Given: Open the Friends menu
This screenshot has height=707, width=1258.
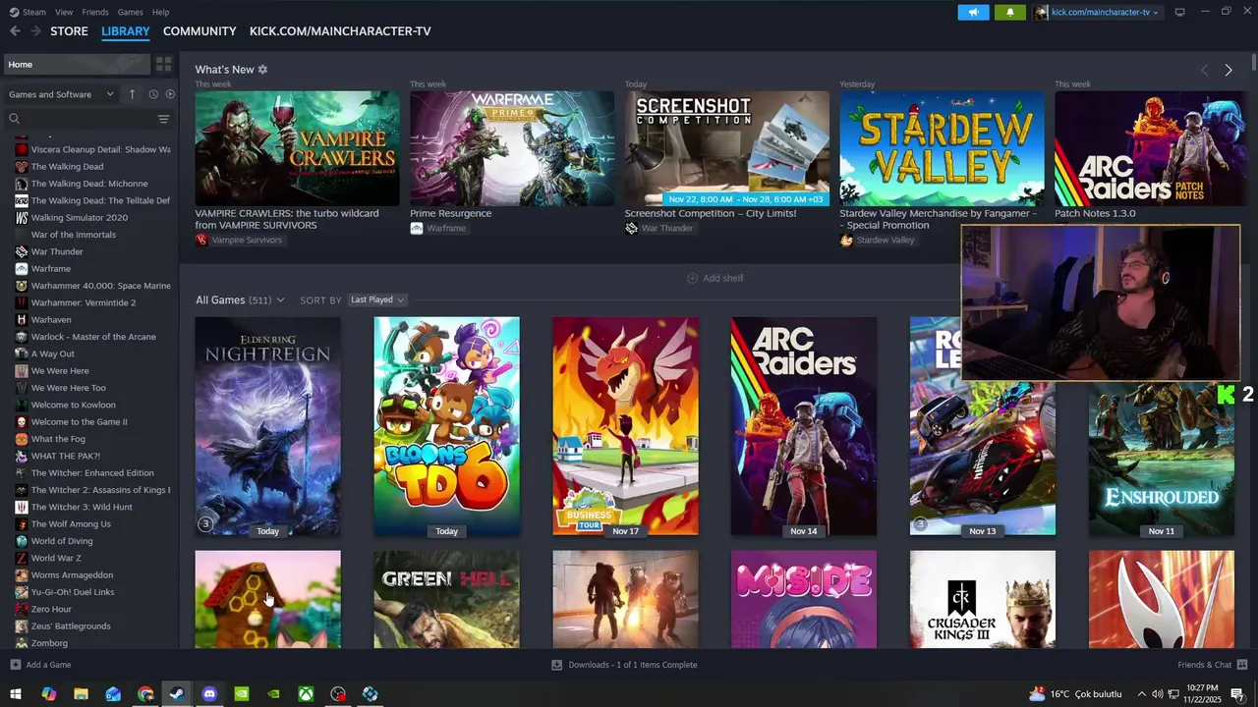Looking at the screenshot, I should click(95, 12).
